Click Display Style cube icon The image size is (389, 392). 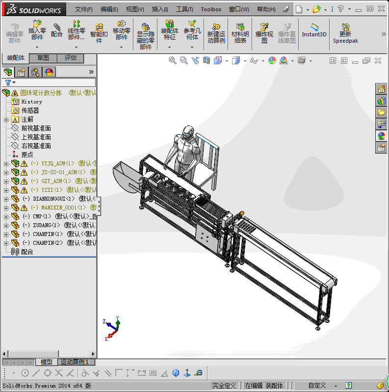pyautogui.click(x=236, y=60)
